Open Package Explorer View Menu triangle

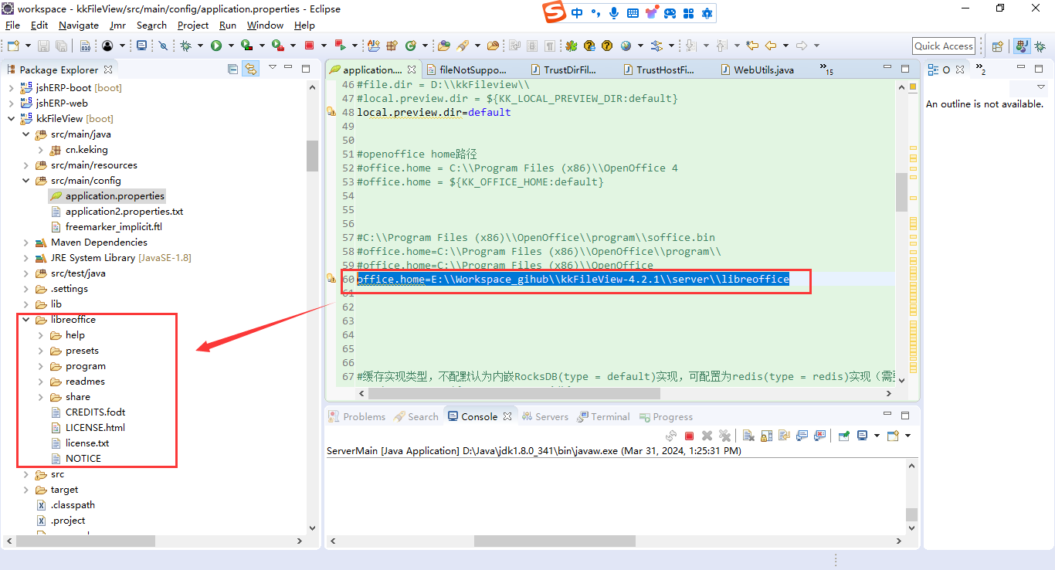pyautogui.click(x=272, y=68)
